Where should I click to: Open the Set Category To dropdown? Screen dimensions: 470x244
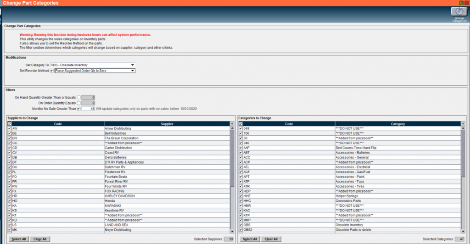[132, 65]
